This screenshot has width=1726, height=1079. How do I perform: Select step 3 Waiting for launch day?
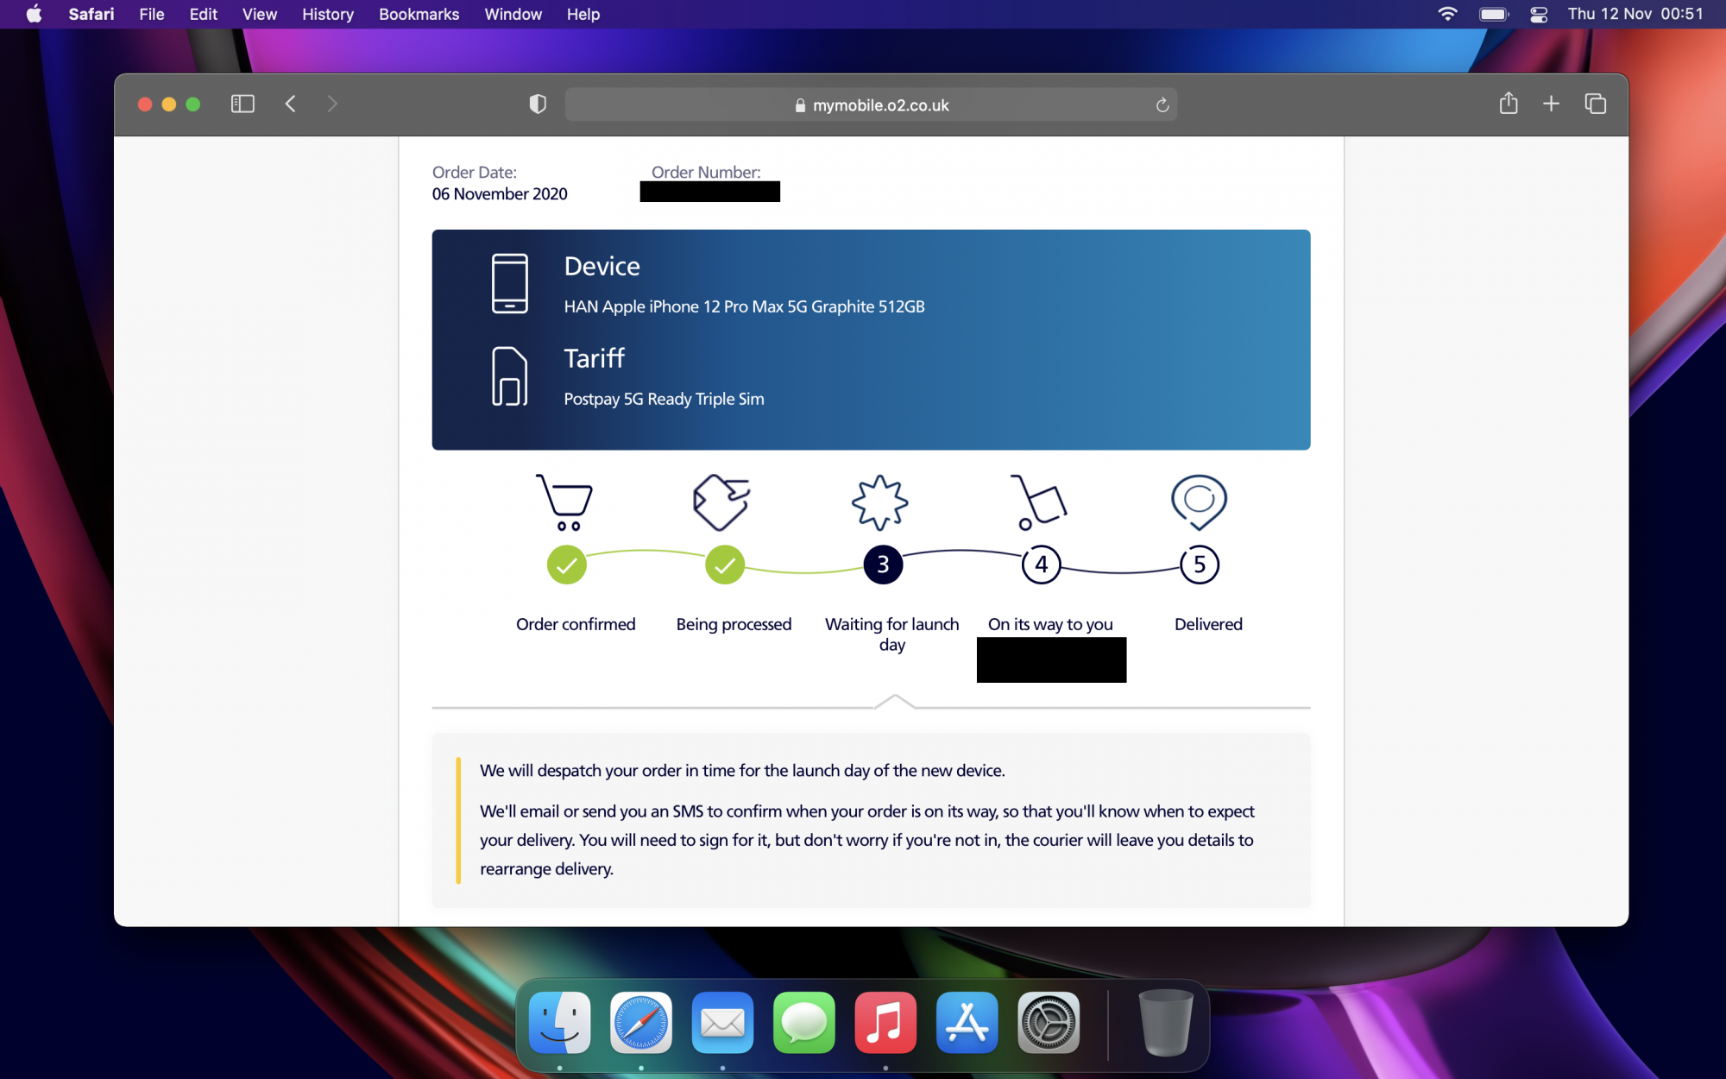(x=883, y=565)
